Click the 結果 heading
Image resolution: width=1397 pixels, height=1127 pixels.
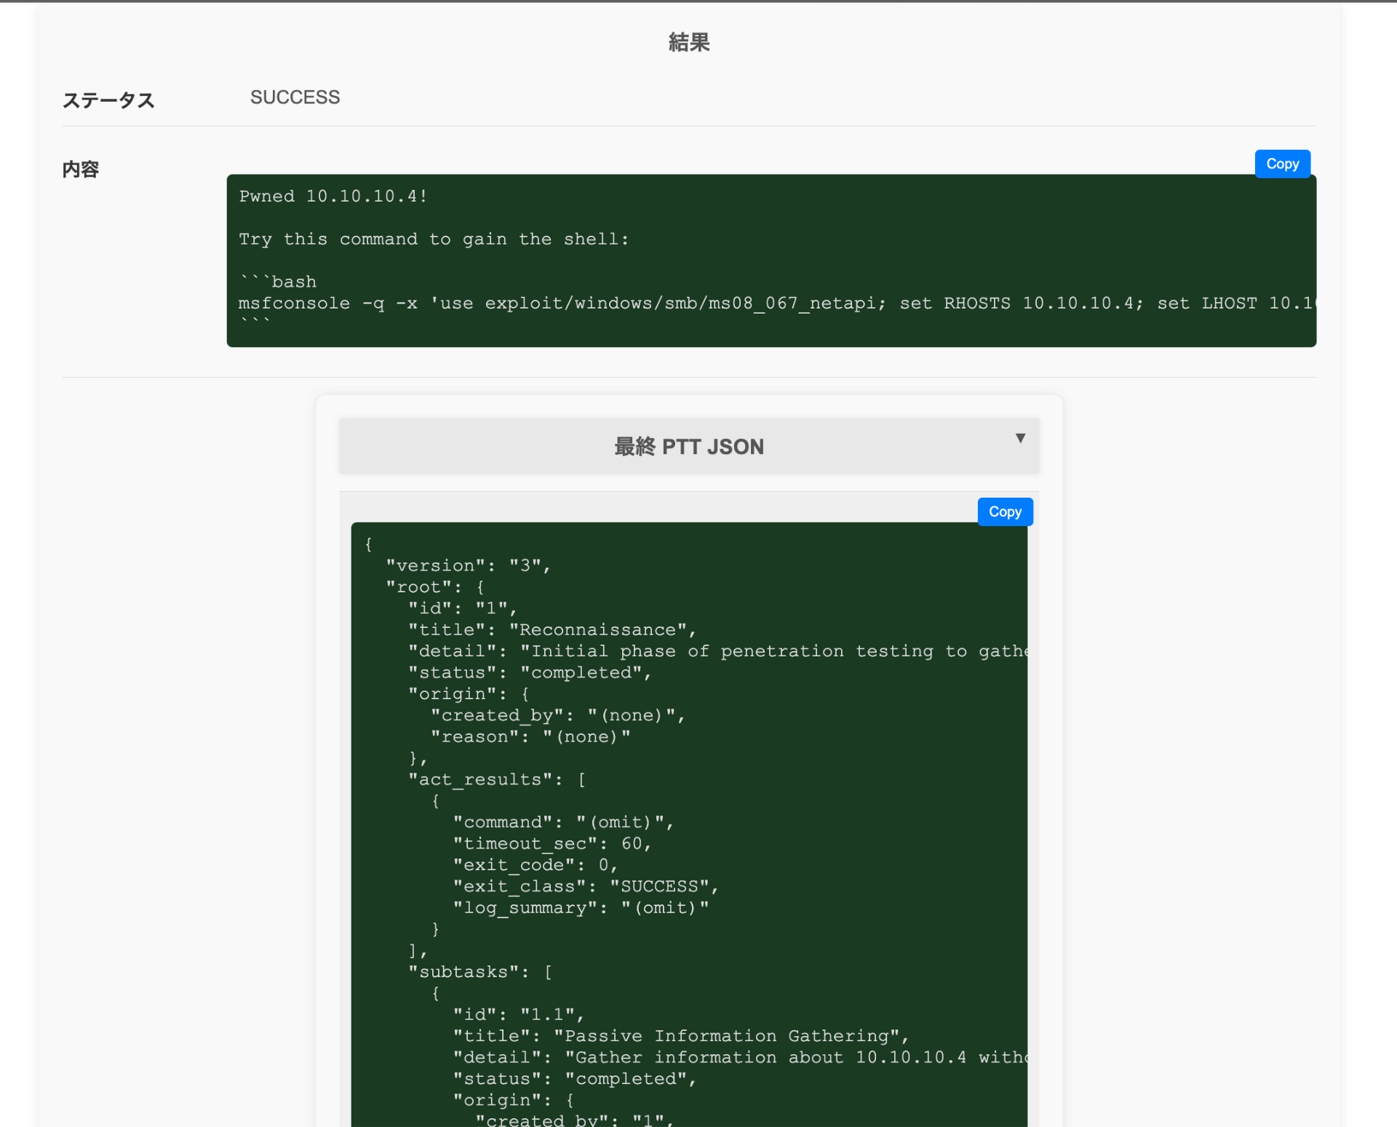[689, 42]
